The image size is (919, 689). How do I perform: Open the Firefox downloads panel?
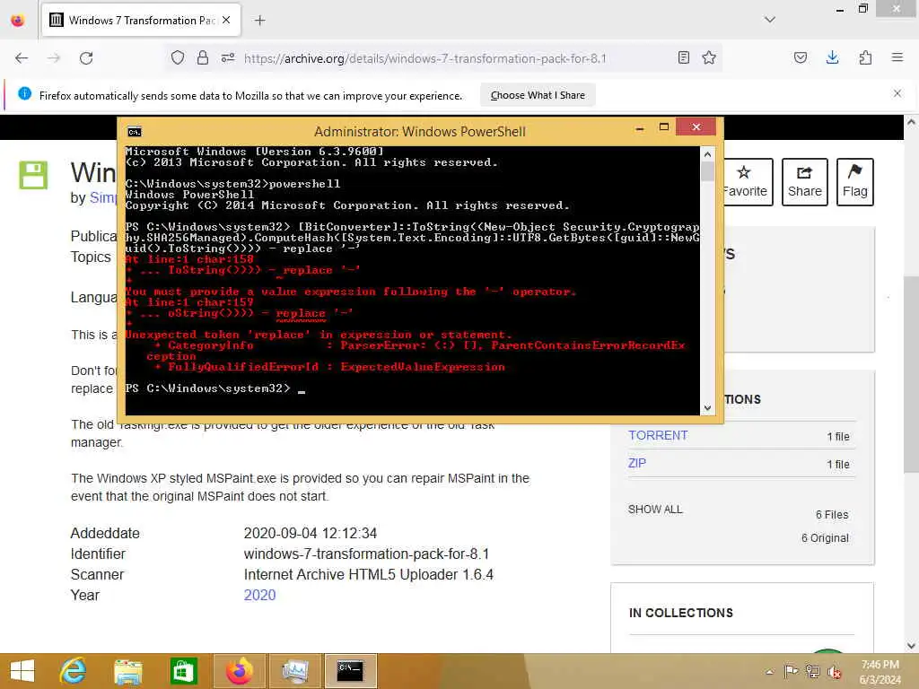click(x=832, y=57)
